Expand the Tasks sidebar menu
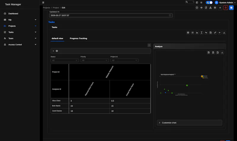Screen dimensions: 237x141 pyautogui.click(x=20, y=32)
